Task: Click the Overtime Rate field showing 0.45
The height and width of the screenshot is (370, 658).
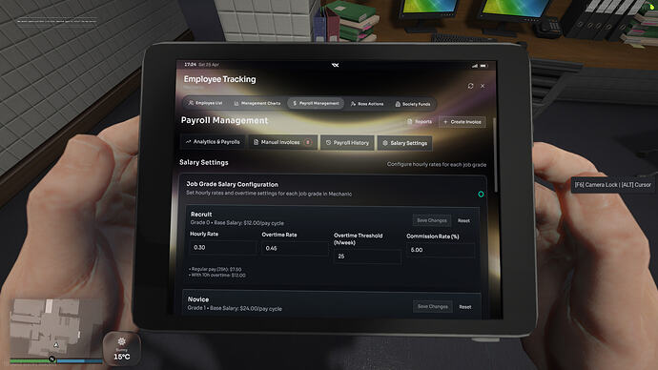Action: click(x=295, y=248)
